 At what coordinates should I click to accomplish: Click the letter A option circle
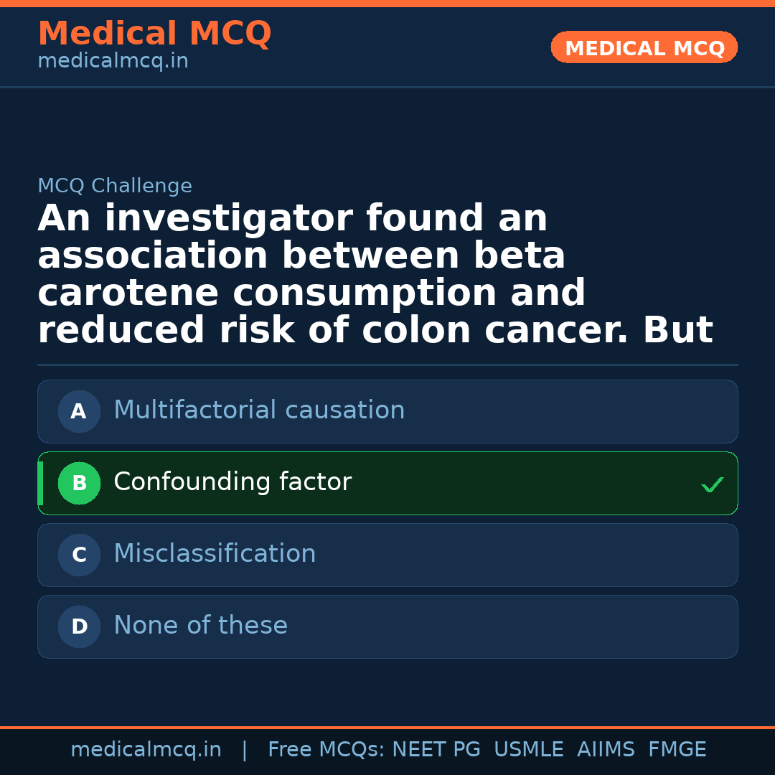pyautogui.click(x=79, y=411)
